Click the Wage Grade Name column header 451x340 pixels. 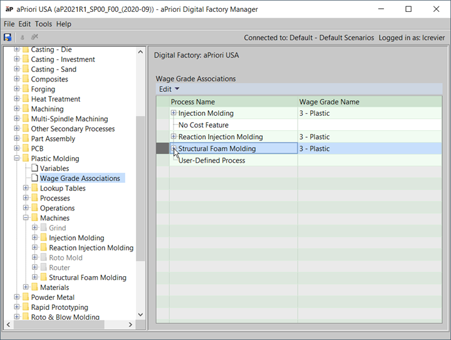tap(370, 101)
